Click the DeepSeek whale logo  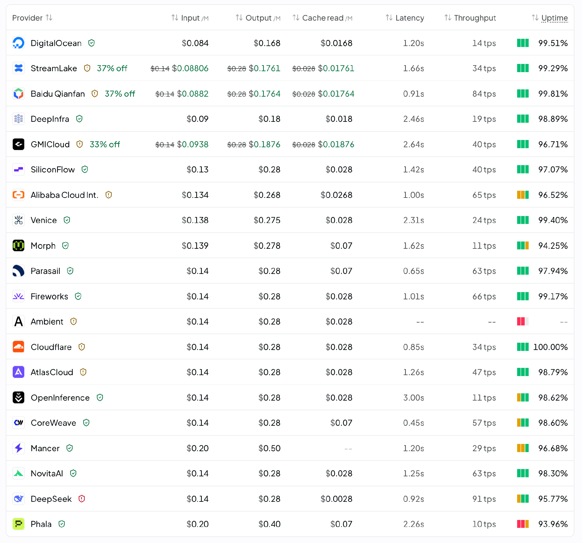[x=18, y=498]
